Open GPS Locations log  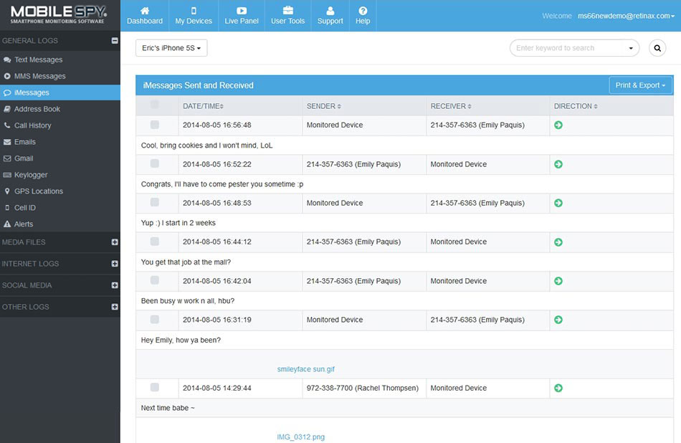coord(38,191)
